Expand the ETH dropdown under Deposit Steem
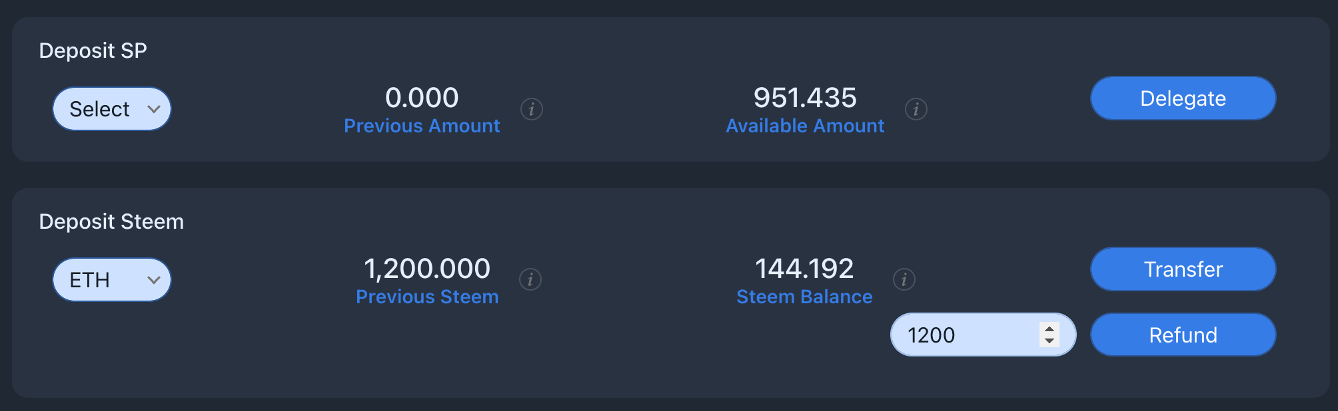 (x=112, y=280)
